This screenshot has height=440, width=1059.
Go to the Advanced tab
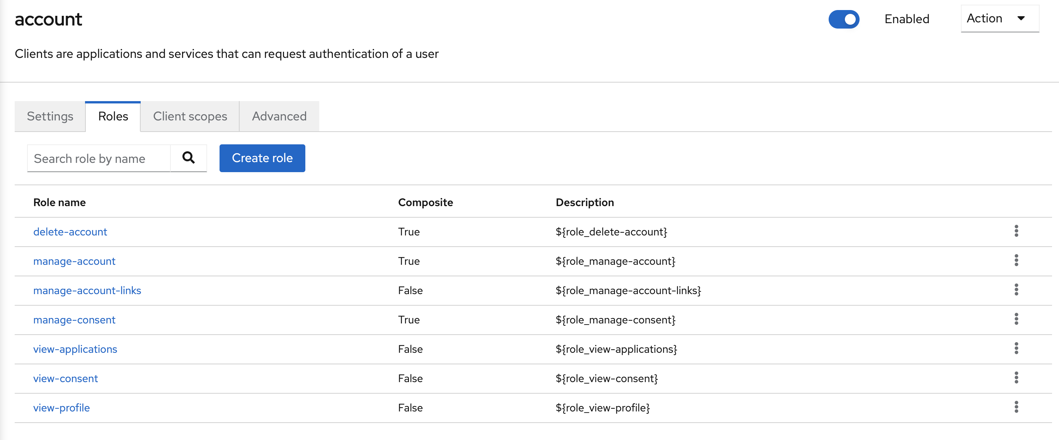[279, 116]
